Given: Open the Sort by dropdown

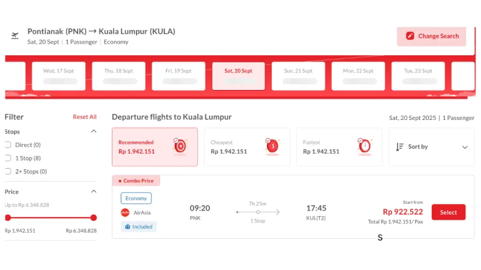Looking at the screenshot, I should 432,147.
